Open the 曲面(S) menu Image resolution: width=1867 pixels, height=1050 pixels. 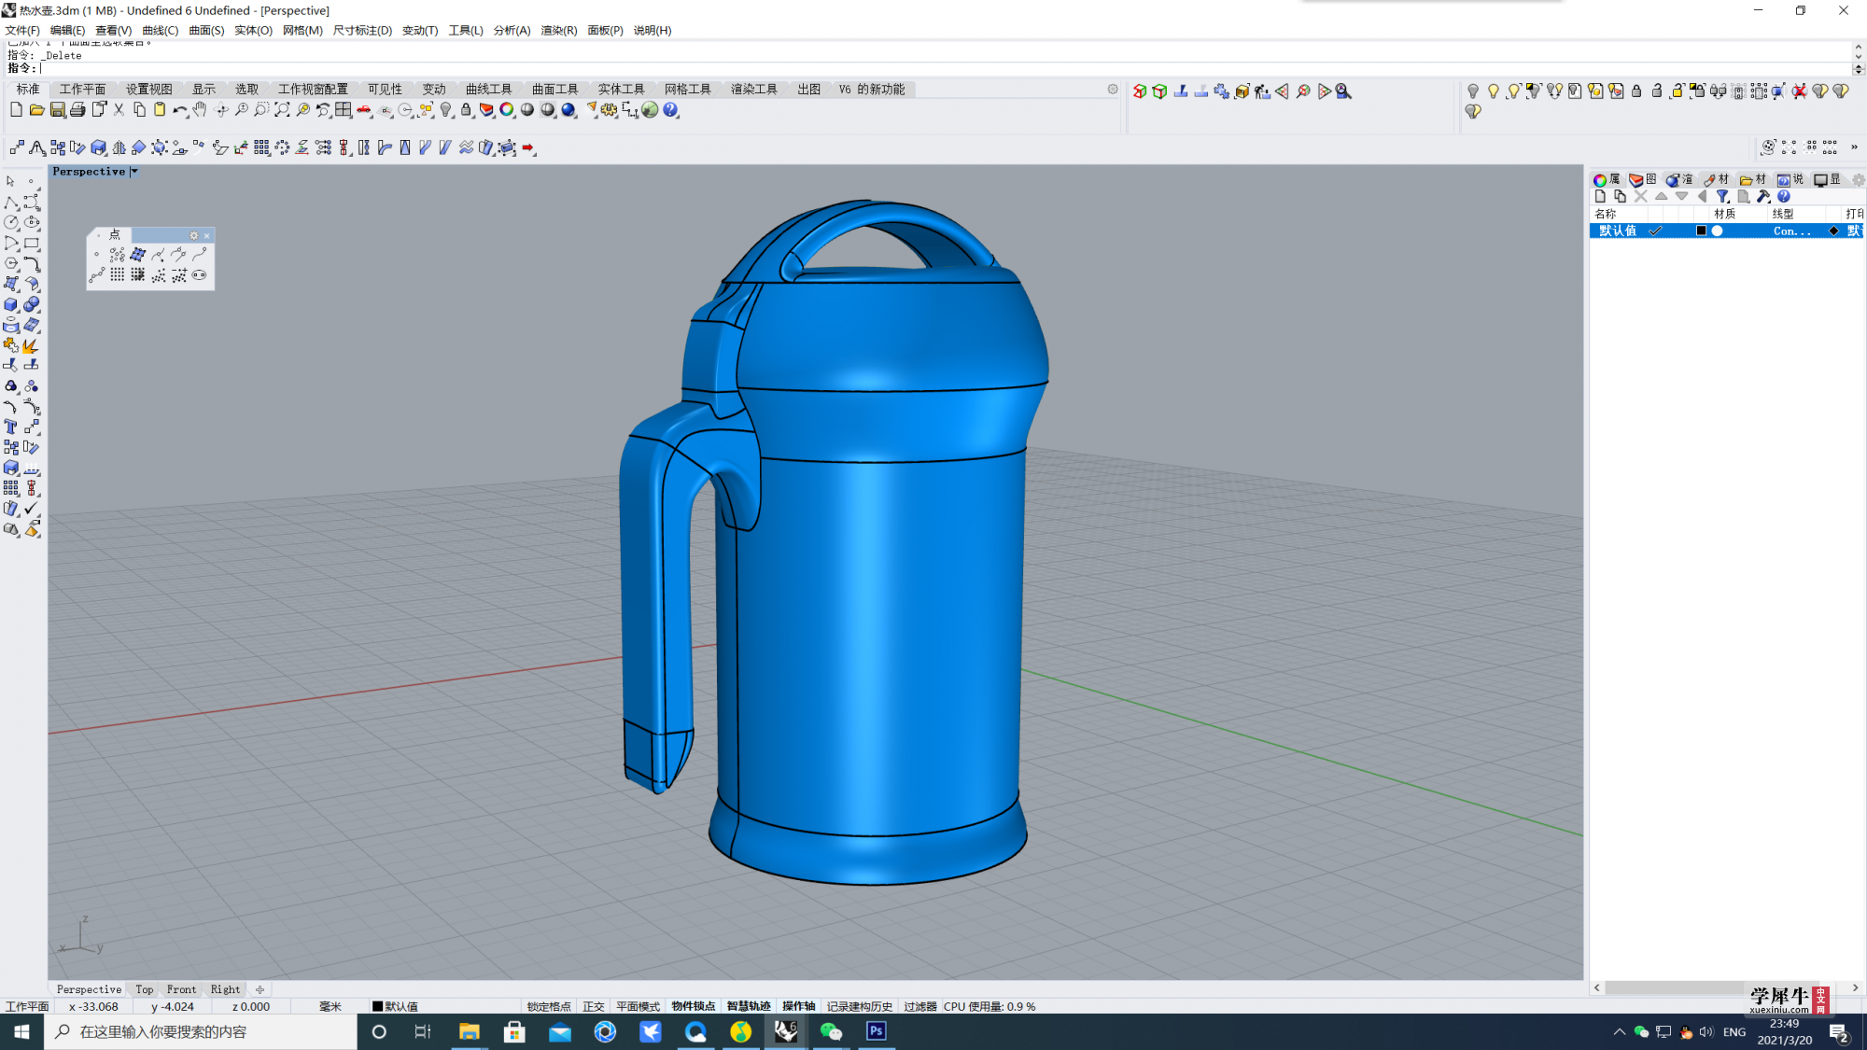pyautogui.click(x=206, y=31)
